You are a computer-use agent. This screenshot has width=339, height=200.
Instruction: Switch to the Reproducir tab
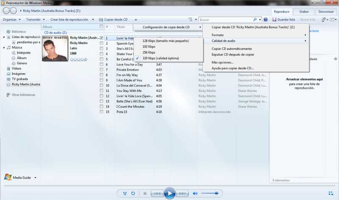pyautogui.click(x=281, y=12)
